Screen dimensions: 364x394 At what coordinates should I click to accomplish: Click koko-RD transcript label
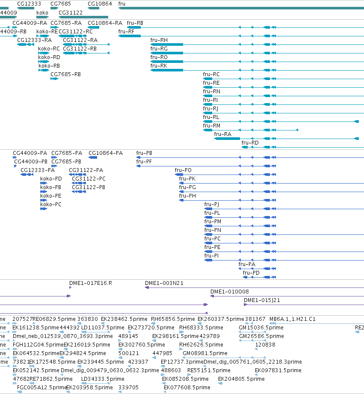(49, 57)
